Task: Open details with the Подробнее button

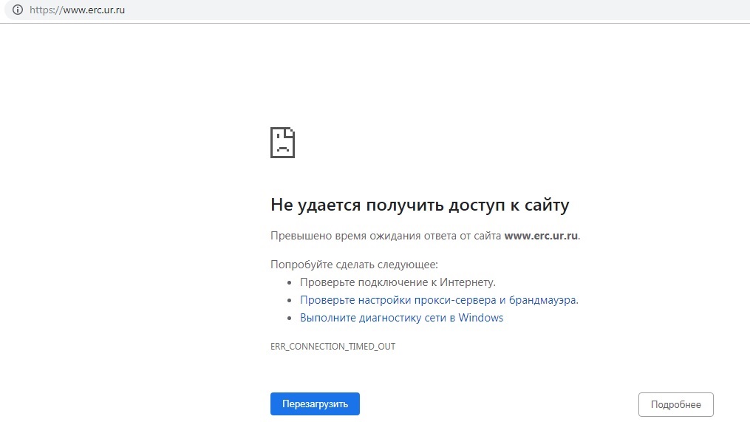Action: click(x=675, y=404)
